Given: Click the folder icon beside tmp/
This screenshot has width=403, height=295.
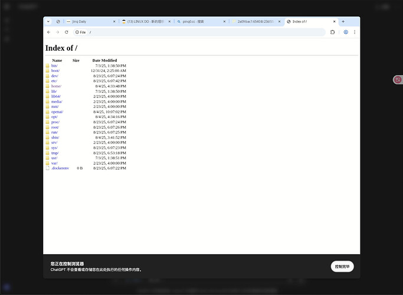Looking at the screenshot, I should tap(47, 153).
